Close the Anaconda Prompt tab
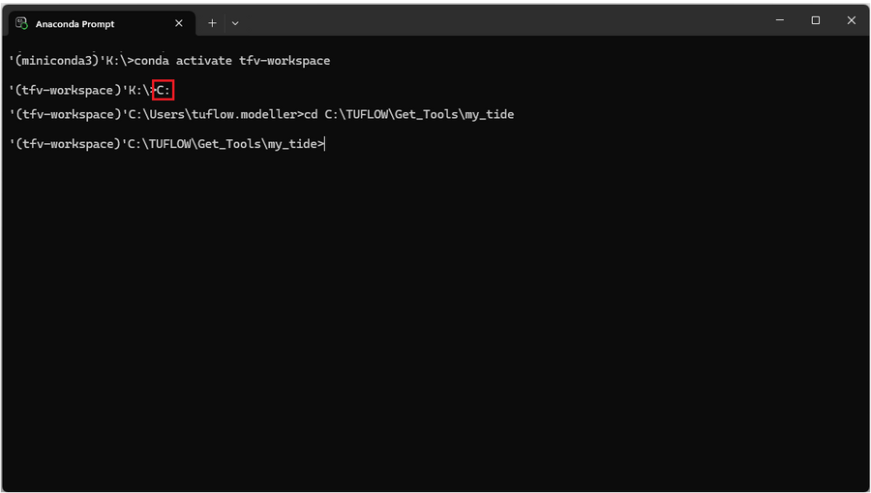 coord(179,23)
